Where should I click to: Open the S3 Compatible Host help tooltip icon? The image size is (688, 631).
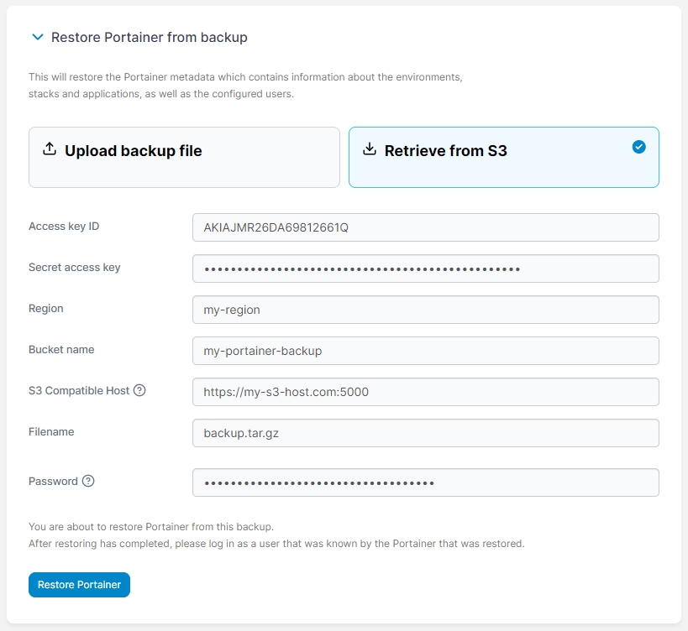pos(139,390)
